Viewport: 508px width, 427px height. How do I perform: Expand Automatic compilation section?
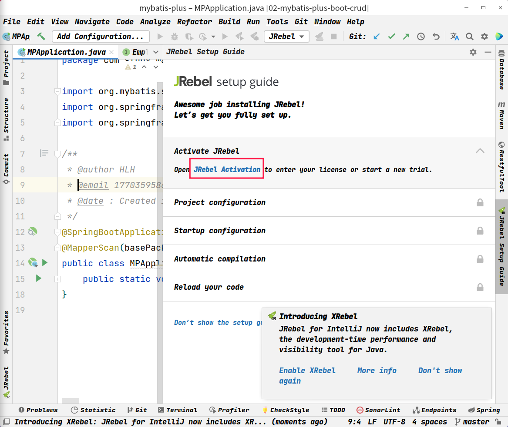point(329,258)
